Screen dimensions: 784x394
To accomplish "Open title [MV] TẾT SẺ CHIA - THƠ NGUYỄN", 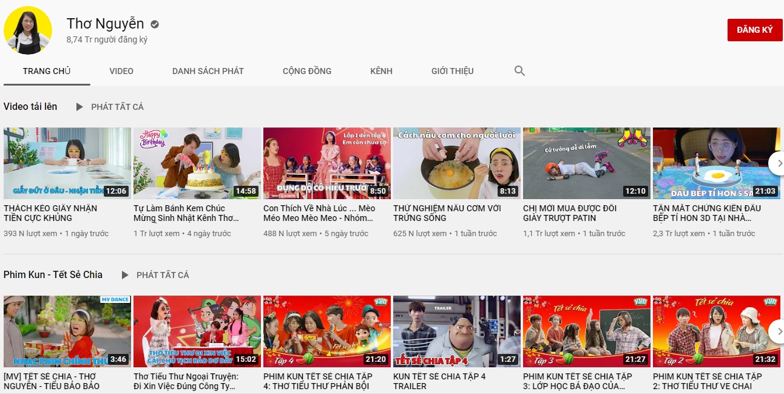I will 50,381.
